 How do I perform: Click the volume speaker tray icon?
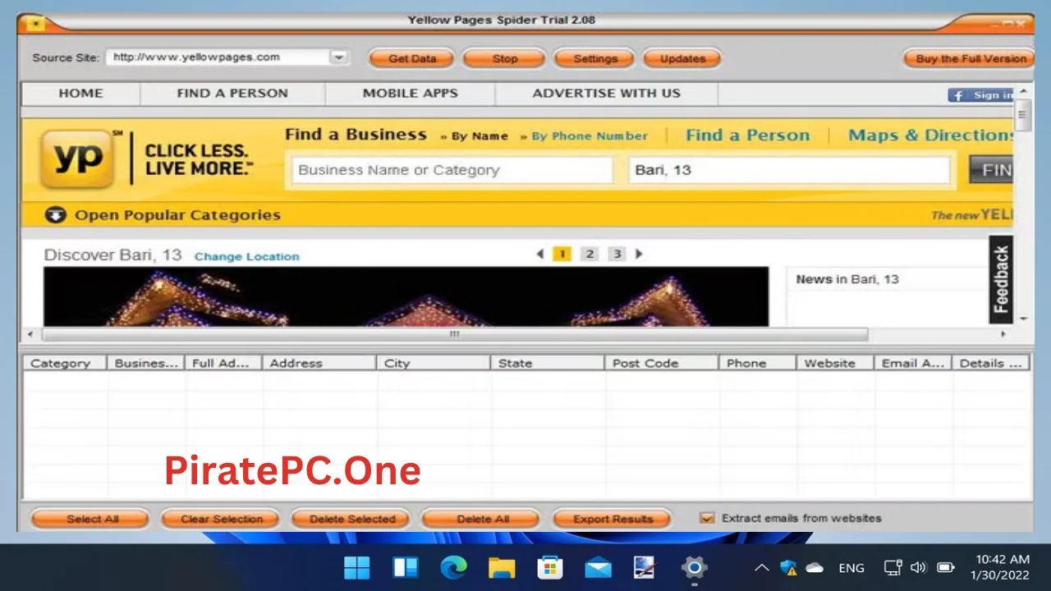[919, 568]
